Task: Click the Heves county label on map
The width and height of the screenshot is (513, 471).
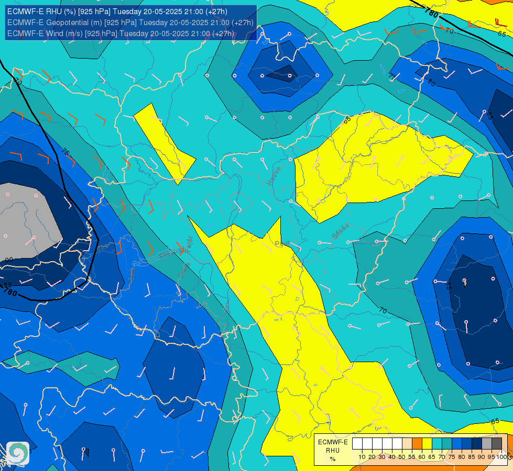Action: pyautogui.click(x=274, y=176)
